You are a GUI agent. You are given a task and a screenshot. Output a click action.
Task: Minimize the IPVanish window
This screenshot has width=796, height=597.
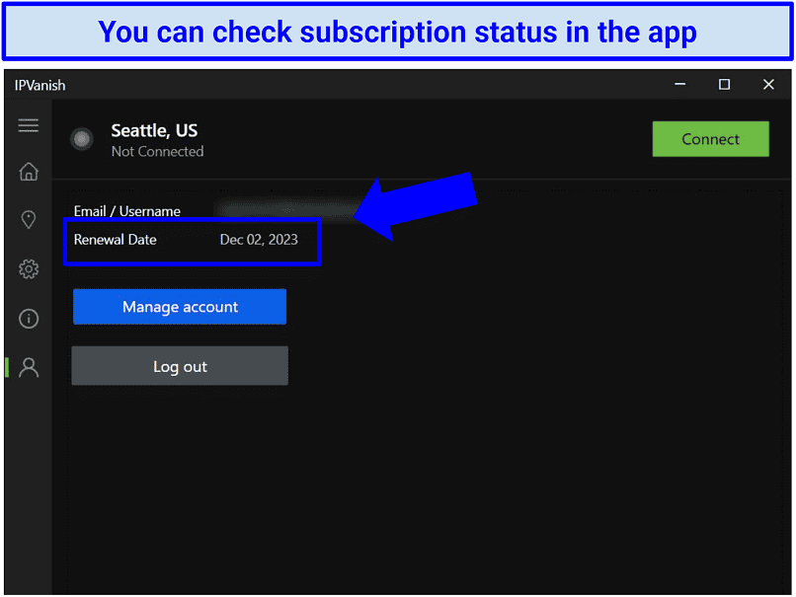click(679, 85)
